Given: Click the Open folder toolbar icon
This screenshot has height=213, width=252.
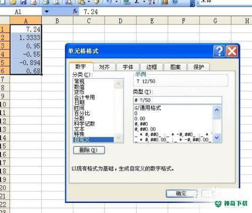Looking at the screenshot, I should tap(13, 2).
